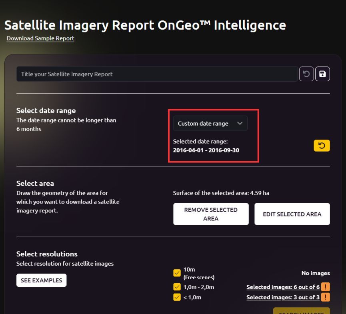
Task: Open Selected images: 3 out of 3 link
Action: (284, 298)
